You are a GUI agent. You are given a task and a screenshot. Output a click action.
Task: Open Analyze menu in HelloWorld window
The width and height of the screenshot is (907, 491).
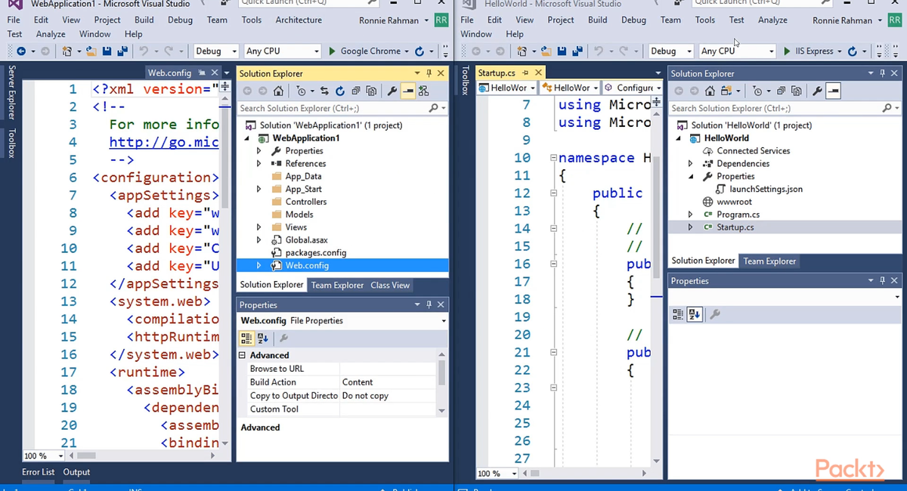click(x=772, y=20)
